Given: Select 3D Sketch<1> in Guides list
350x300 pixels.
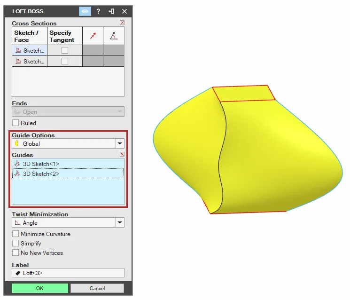Looking at the screenshot, I should tap(68, 164).
